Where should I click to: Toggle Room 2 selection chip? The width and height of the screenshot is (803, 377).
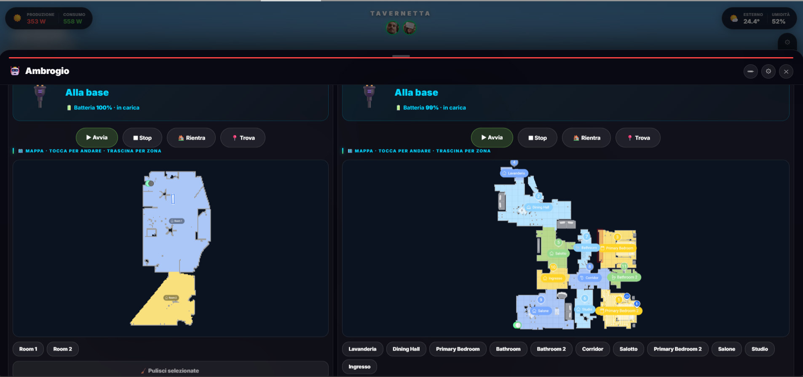point(63,349)
